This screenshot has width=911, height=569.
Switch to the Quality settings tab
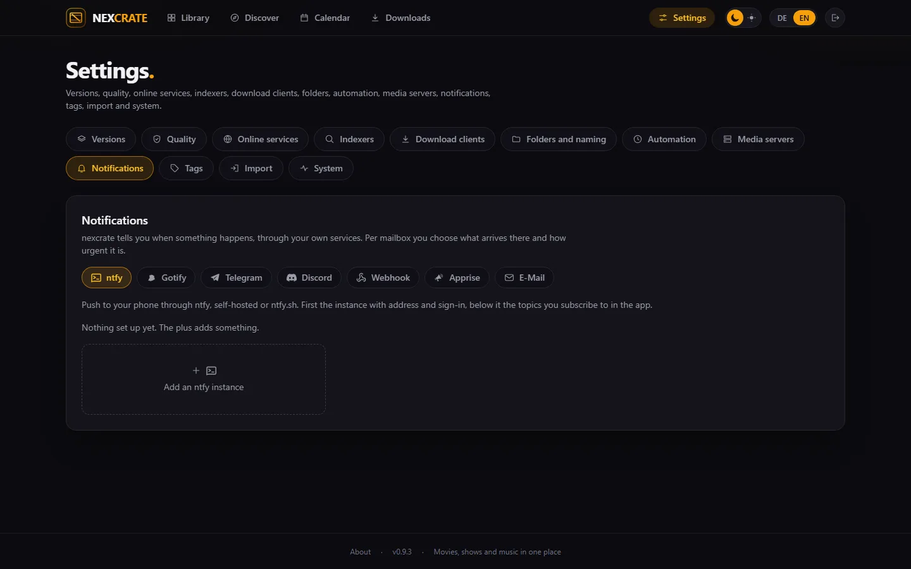pyautogui.click(x=174, y=139)
